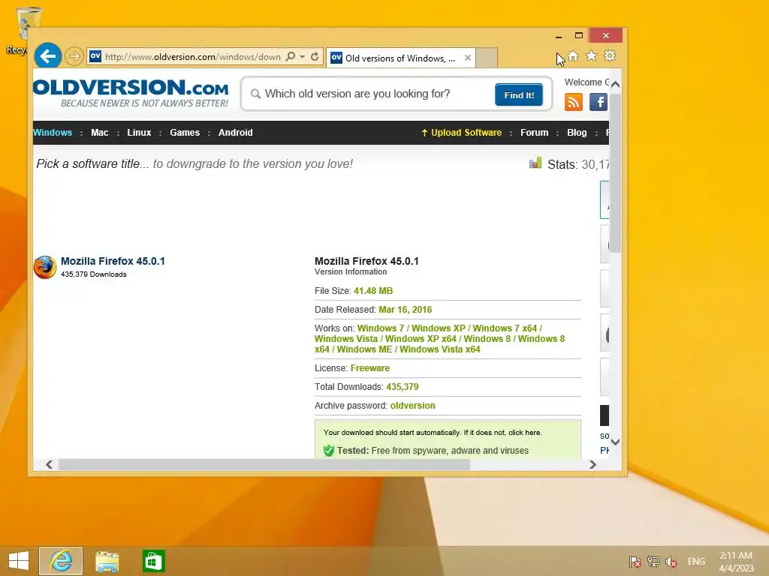
Task: Click the vertical scrollbar up arrow
Action: point(616,84)
